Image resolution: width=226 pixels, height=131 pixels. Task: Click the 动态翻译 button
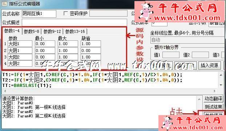point(213,99)
